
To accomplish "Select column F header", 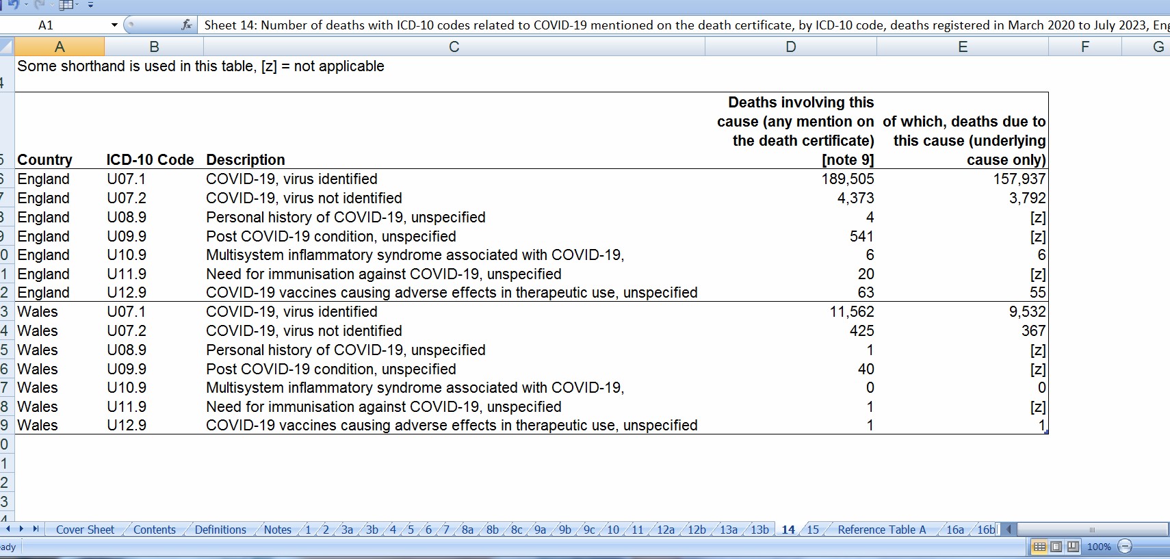I will (1085, 47).
